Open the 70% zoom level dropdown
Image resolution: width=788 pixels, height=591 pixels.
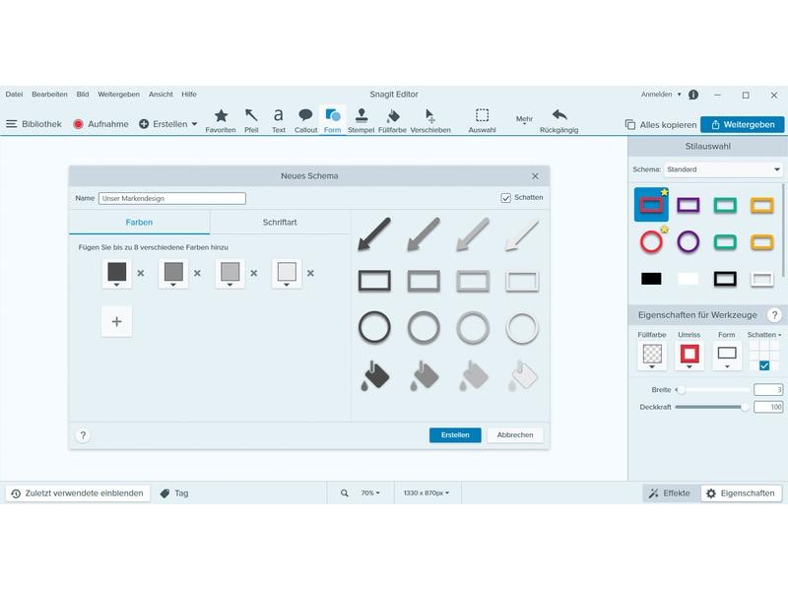(370, 493)
